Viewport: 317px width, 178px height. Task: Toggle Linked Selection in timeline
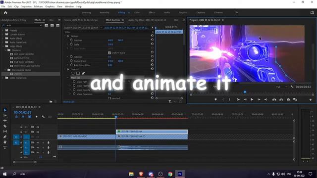pyautogui.click(x=30, y=117)
